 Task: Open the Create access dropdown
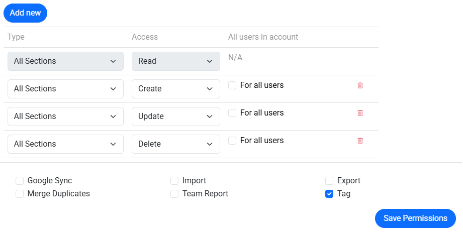pyautogui.click(x=175, y=89)
